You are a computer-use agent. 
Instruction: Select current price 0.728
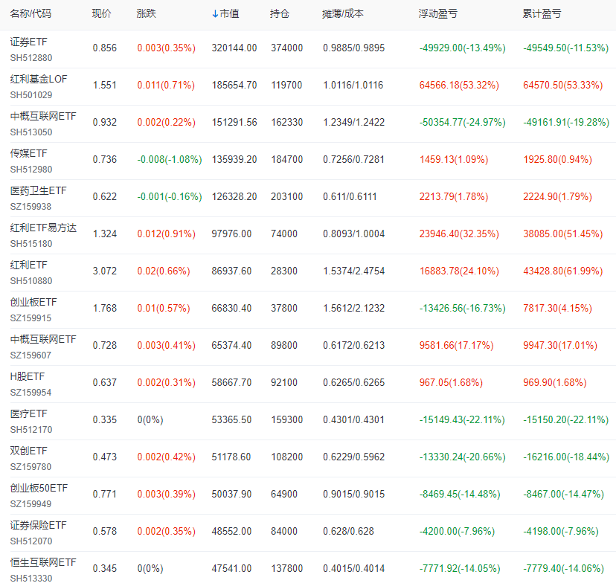click(105, 346)
